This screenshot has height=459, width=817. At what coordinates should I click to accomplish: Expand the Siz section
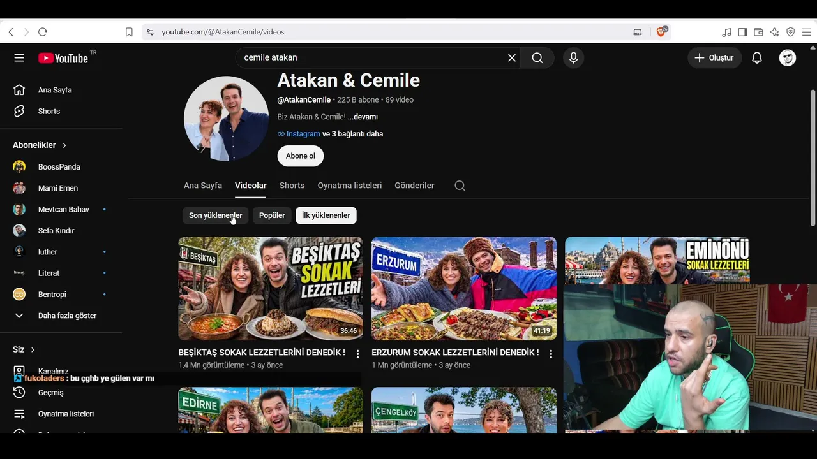pyautogui.click(x=24, y=349)
